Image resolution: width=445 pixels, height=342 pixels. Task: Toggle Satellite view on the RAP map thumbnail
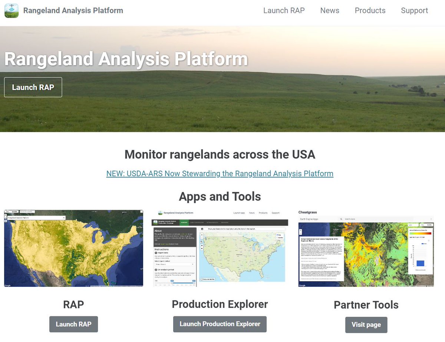[x=14, y=211]
